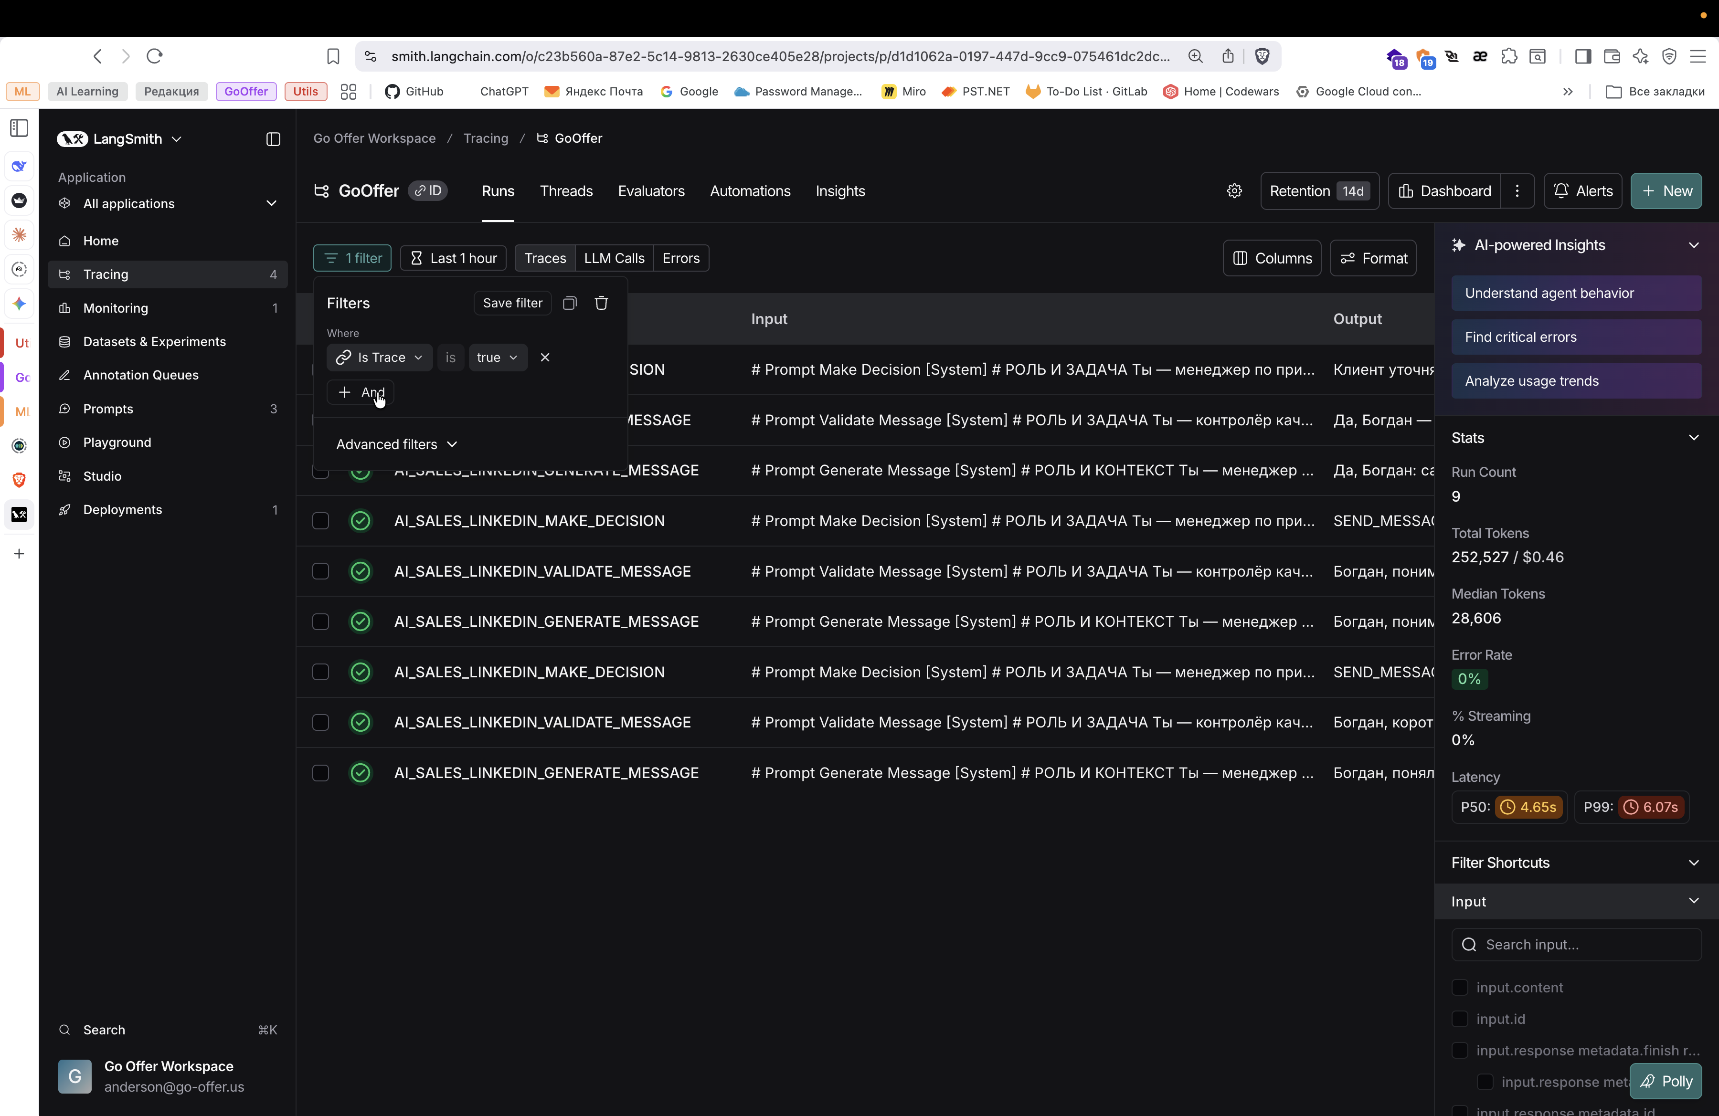Bookmark this page in address bar
Image resolution: width=1719 pixels, height=1116 pixels.
pyautogui.click(x=333, y=56)
